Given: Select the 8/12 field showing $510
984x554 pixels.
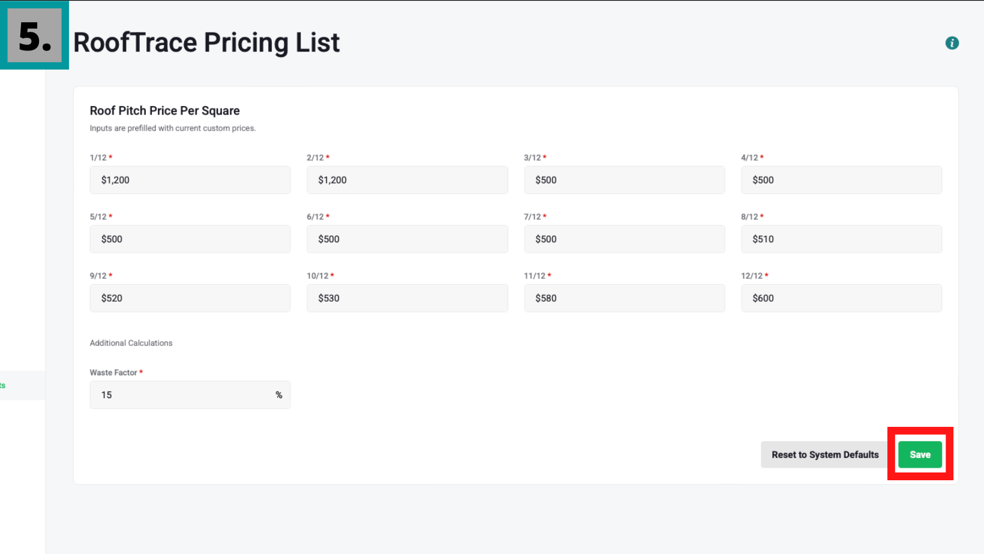Looking at the screenshot, I should click(x=841, y=239).
